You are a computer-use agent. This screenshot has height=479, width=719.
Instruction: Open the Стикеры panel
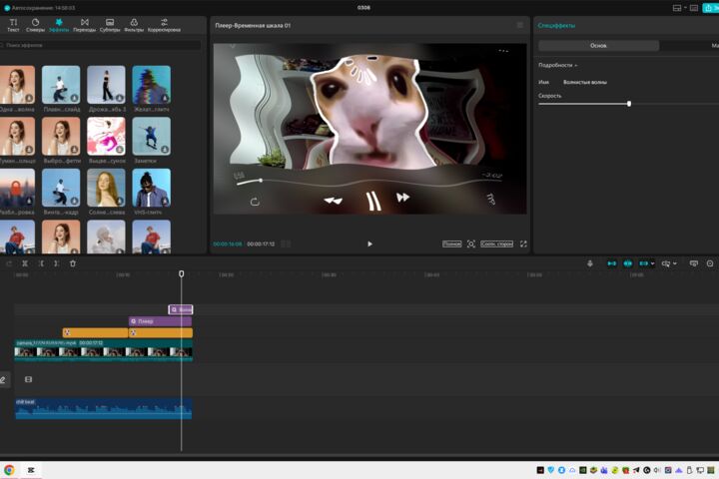coord(35,25)
